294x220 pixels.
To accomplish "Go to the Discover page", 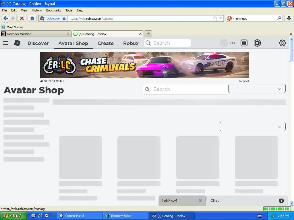I will (38, 43).
